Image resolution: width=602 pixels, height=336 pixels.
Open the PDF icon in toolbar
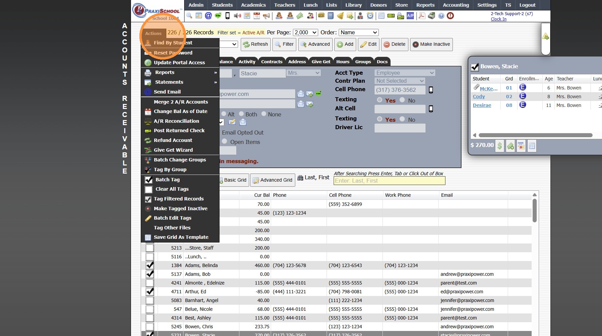(x=422, y=15)
